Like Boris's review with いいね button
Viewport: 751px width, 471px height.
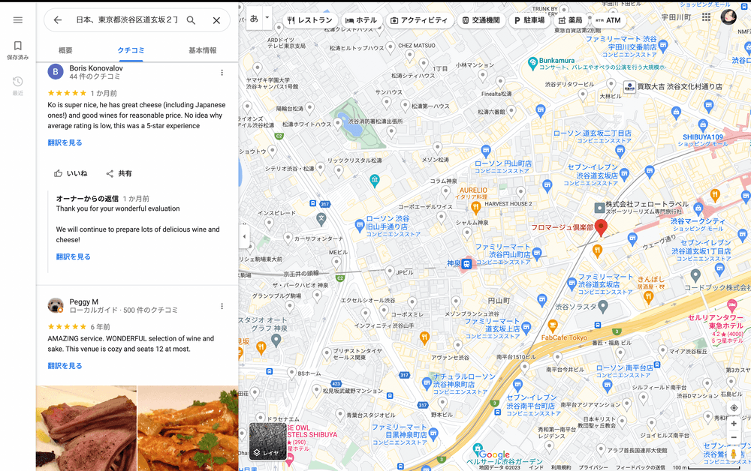pos(71,173)
